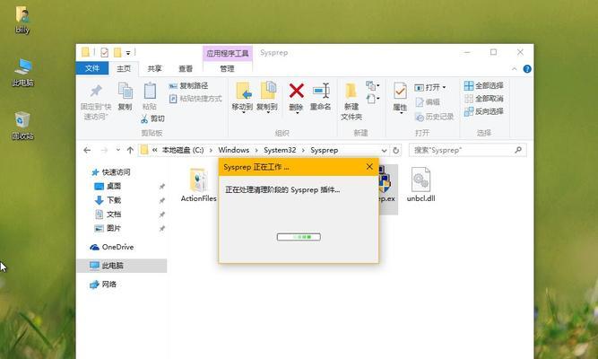The width and height of the screenshot is (598, 359).
Task: Open the Recycle Bin desktop icon
Action: click(22, 126)
